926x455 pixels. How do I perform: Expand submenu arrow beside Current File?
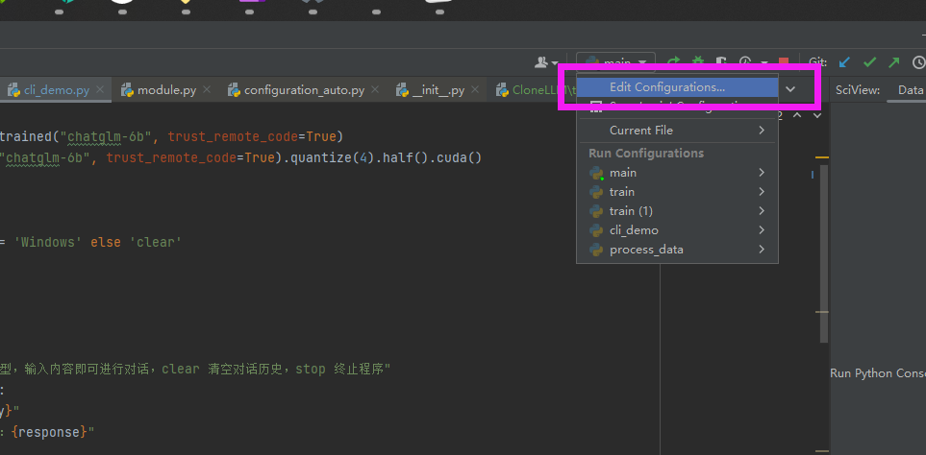[x=762, y=131]
